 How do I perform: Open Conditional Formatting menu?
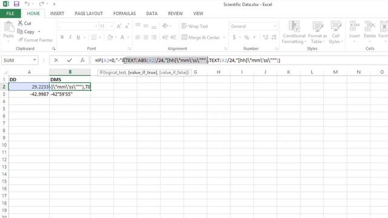pyautogui.click(x=294, y=32)
